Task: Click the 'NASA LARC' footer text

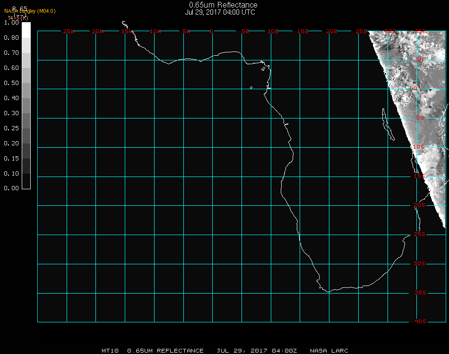Action: coord(329,351)
